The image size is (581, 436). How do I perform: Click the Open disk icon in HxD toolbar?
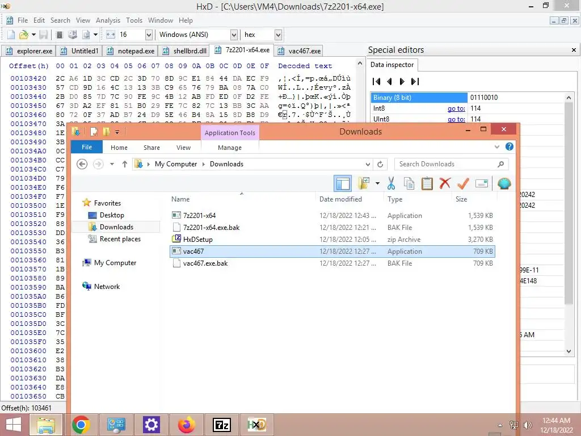click(x=73, y=35)
